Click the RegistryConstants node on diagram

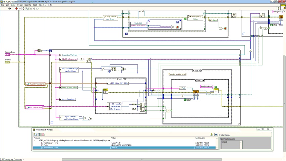37,84
